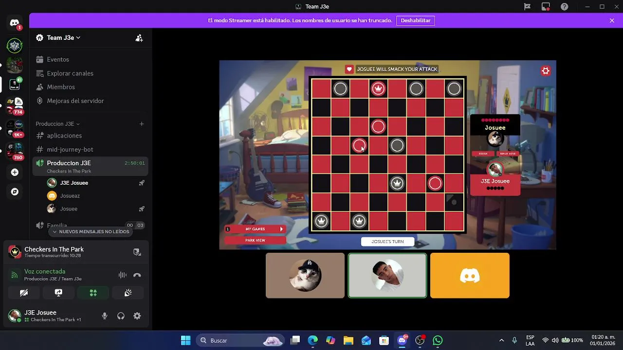623x350 pixels.
Task: Expand the My Games panel
Action: pyautogui.click(x=255, y=229)
